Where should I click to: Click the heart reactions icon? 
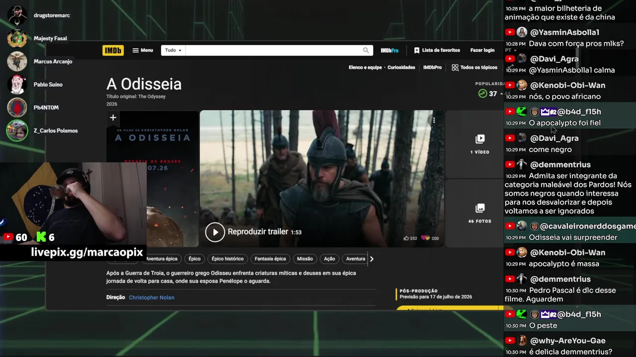(425, 238)
